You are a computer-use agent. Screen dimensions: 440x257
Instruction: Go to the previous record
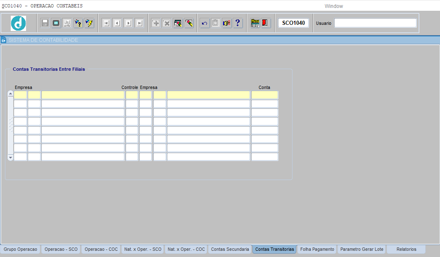pos(117,23)
